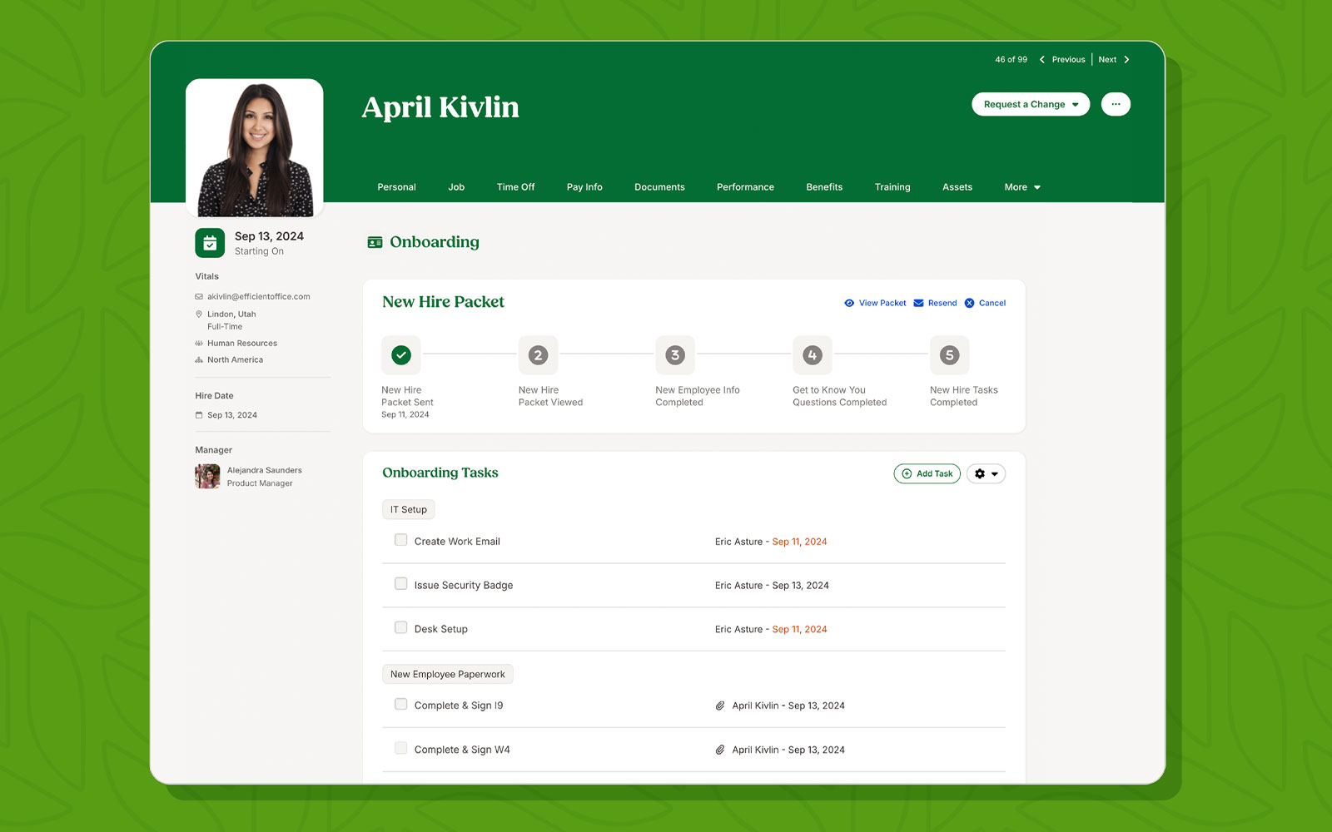Click the green calendar start-date icon
The height and width of the screenshot is (832, 1332).
tap(210, 243)
